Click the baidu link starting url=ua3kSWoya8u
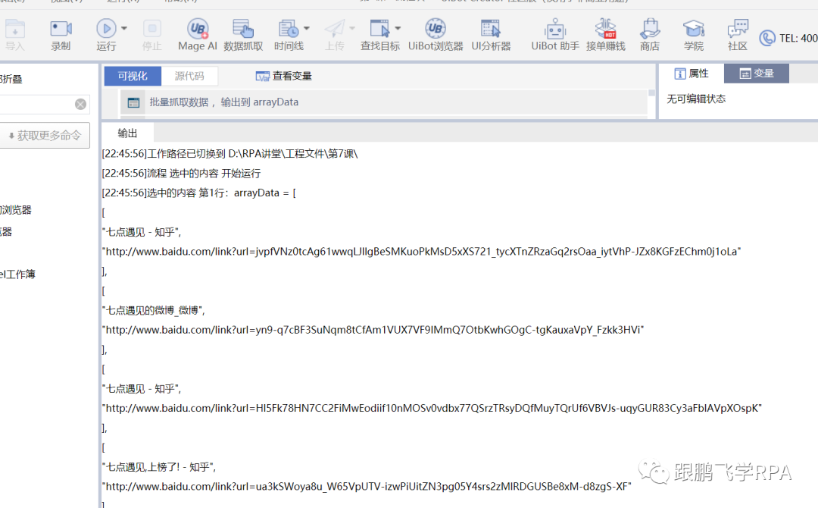 pyautogui.click(x=367, y=487)
